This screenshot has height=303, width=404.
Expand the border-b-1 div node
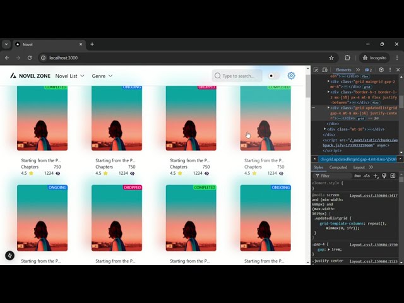(328, 92)
